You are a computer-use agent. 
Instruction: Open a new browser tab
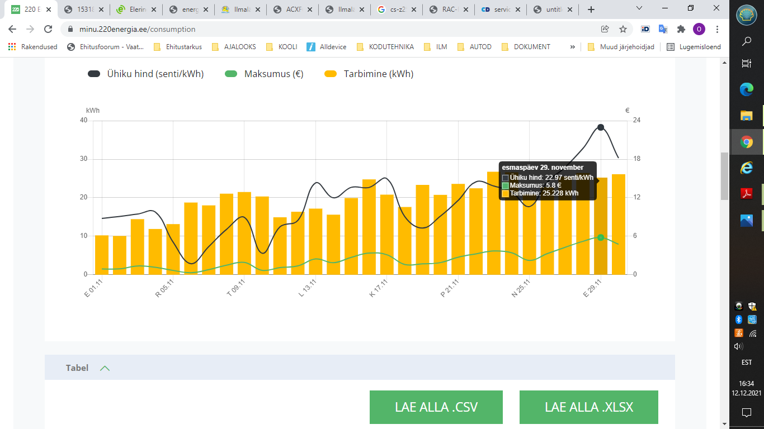(591, 9)
